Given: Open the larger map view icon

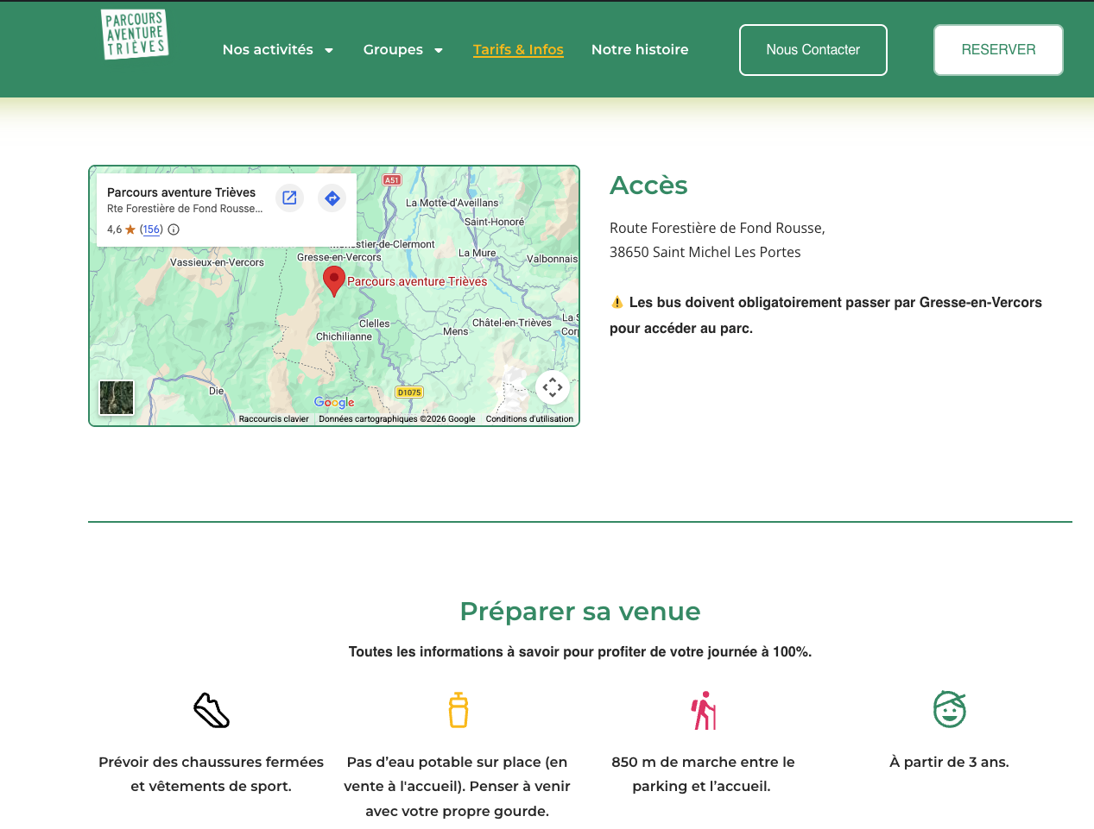Looking at the screenshot, I should pyautogui.click(x=290, y=198).
